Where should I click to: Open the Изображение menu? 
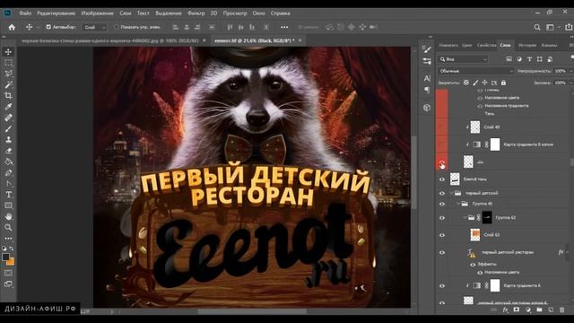point(98,13)
